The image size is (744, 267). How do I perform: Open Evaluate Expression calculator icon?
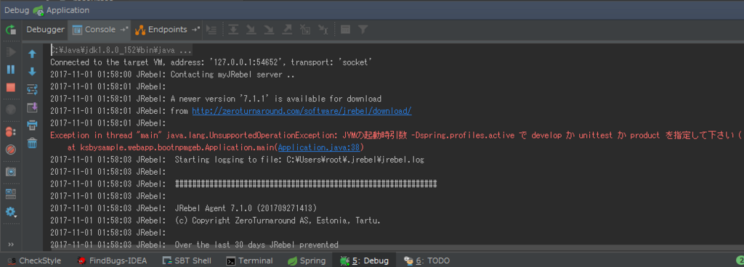(x=345, y=30)
